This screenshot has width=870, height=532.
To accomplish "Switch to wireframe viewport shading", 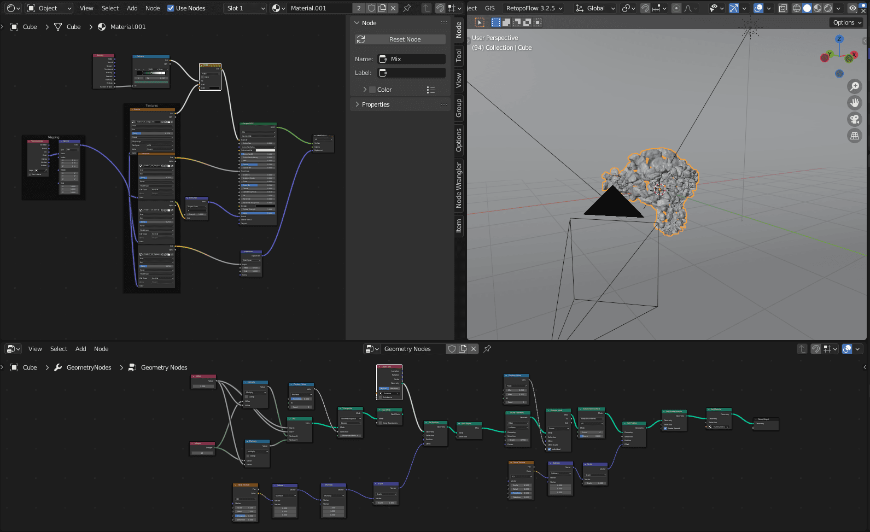I will click(x=797, y=8).
